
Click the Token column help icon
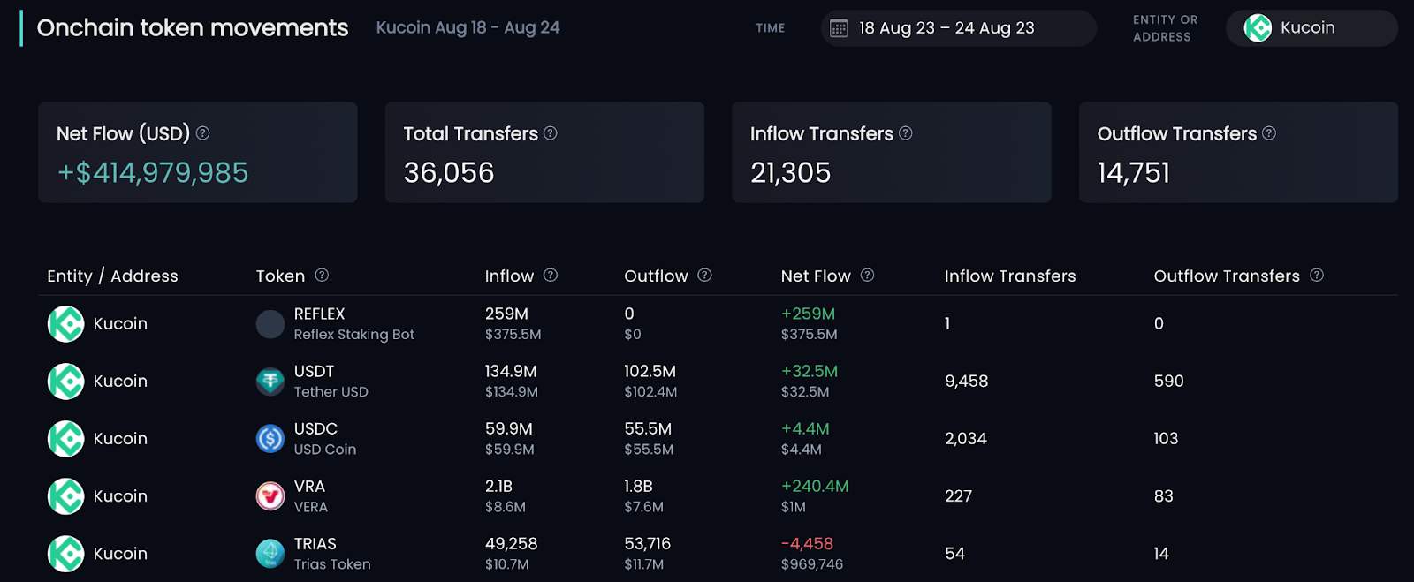[322, 276]
